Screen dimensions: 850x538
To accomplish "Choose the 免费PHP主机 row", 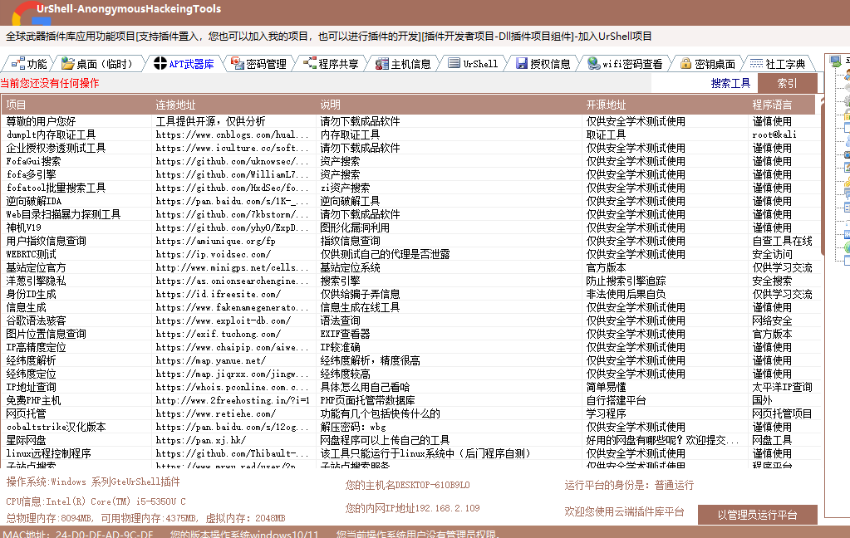I will click(x=410, y=400).
